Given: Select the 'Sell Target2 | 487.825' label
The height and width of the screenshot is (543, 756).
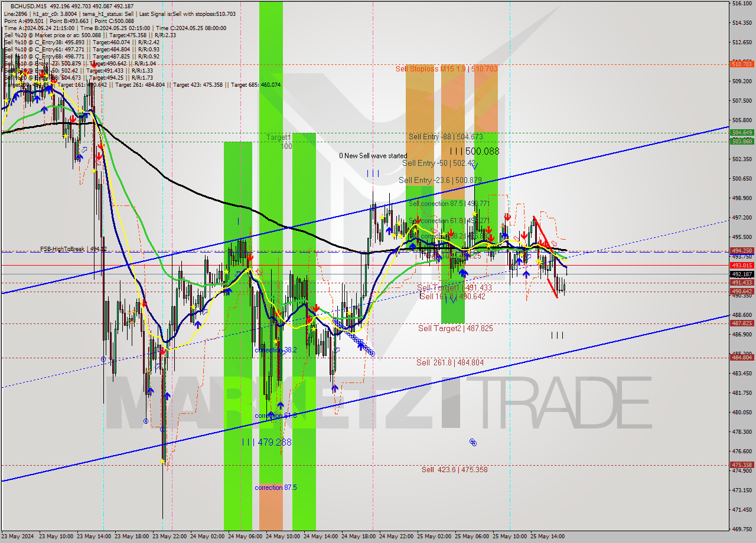Looking at the screenshot, I should pyautogui.click(x=455, y=328).
